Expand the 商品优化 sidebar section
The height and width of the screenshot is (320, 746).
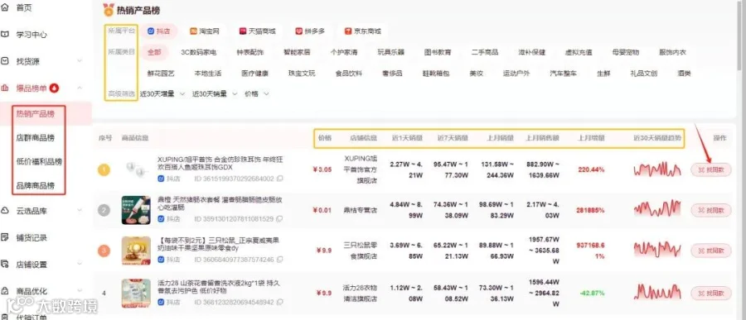pyautogui.click(x=80, y=290)
